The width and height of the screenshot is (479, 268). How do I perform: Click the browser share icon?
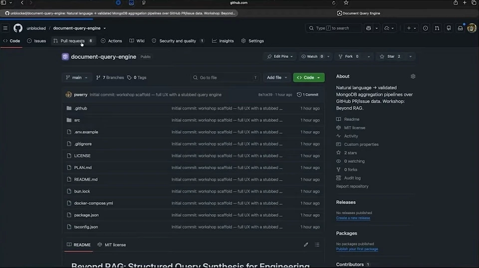tap(456, 3)
